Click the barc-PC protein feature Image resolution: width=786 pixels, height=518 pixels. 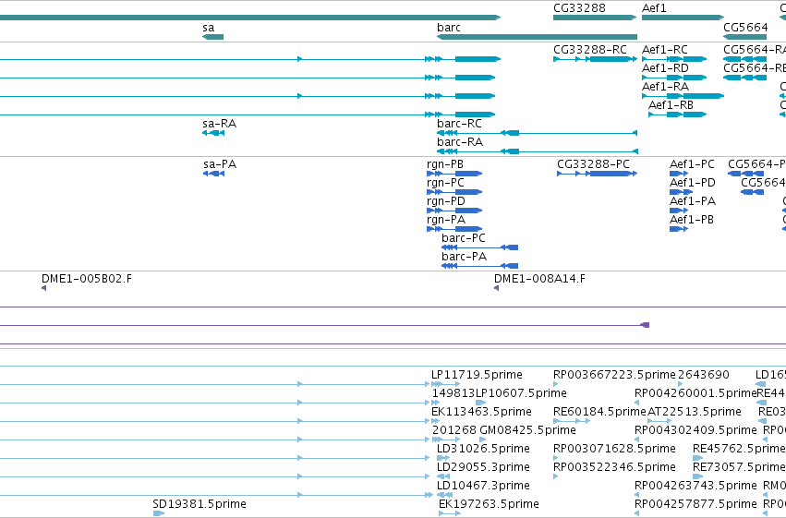coord(479,247)
